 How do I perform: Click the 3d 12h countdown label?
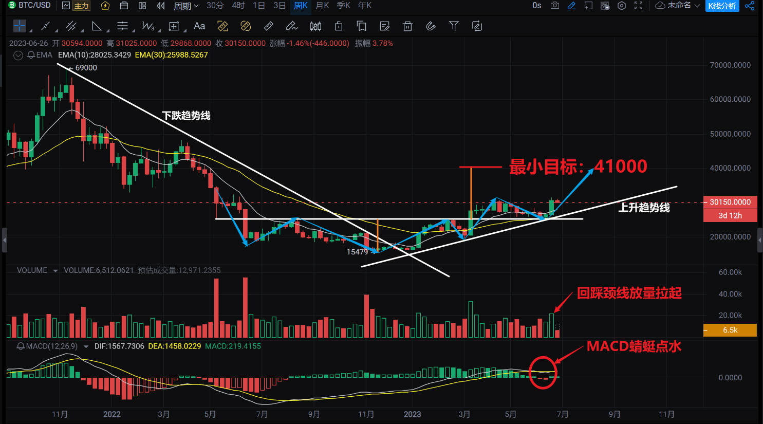(730, 215)
